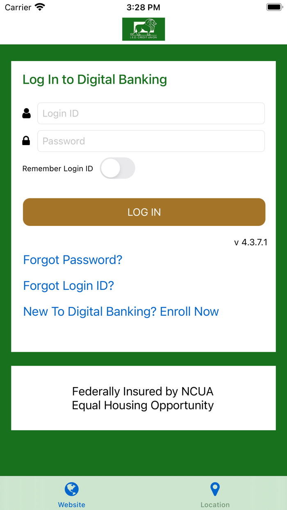Open the Forgot Password link
This screenshot has height=510, width=287.
[x=73, y=260]
